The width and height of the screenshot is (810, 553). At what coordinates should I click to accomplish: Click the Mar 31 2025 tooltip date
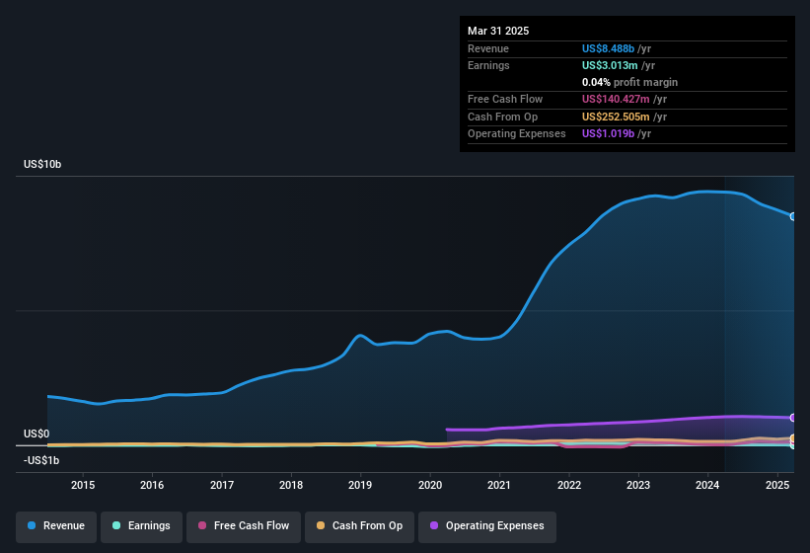point(498,31)
